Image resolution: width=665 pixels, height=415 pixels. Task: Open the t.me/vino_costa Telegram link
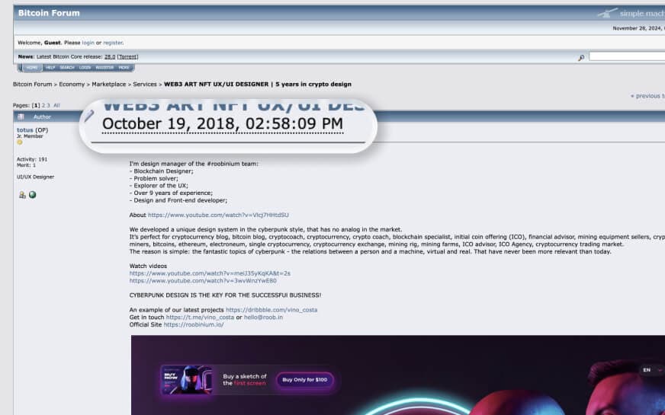200,318
